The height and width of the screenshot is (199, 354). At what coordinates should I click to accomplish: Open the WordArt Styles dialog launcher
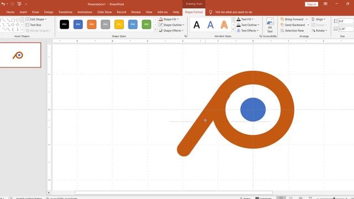click(x=261, y=36)
